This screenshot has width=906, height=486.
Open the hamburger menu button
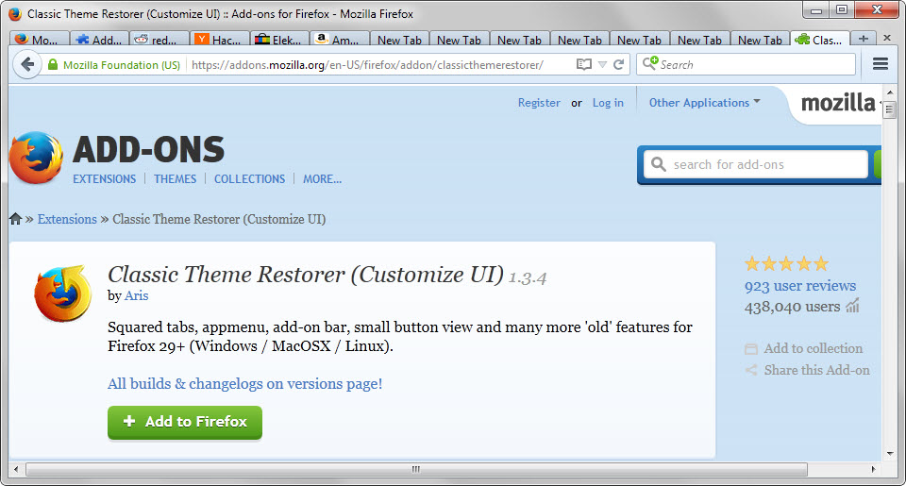coord(880,63)
